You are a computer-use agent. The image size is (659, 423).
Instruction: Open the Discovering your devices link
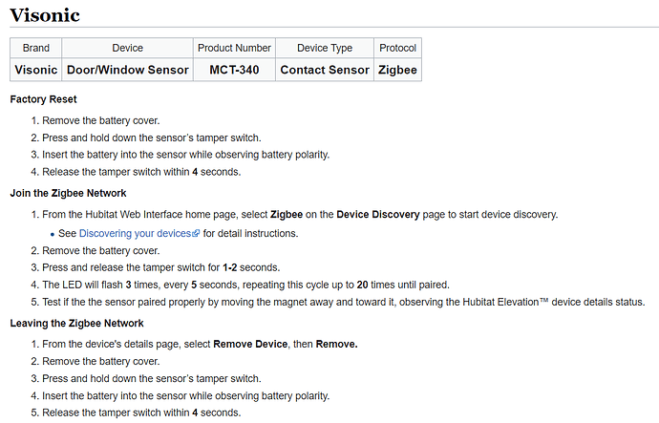(x=139, y=234)
